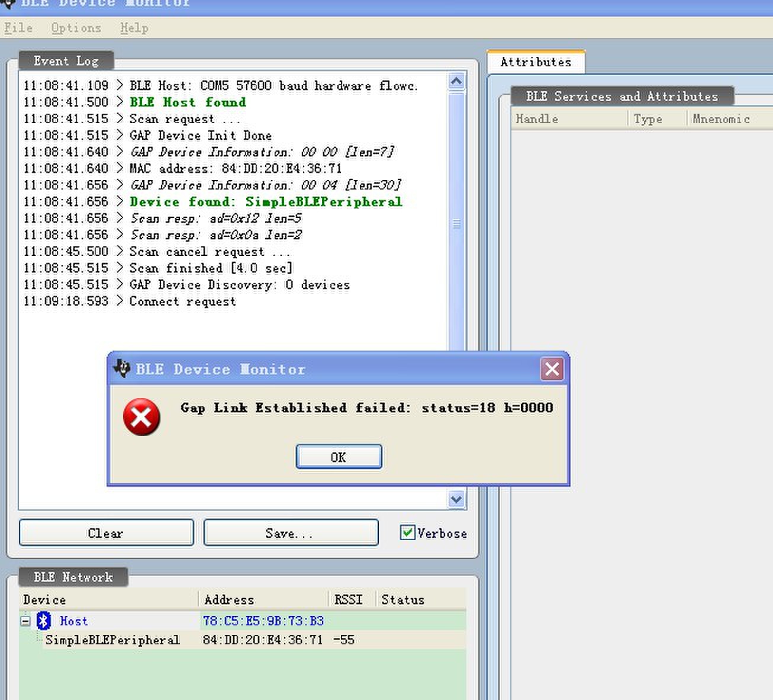The image size is (773, 700).
Task: Sort by the Mnemonic column header
Action: coord(730,119)
